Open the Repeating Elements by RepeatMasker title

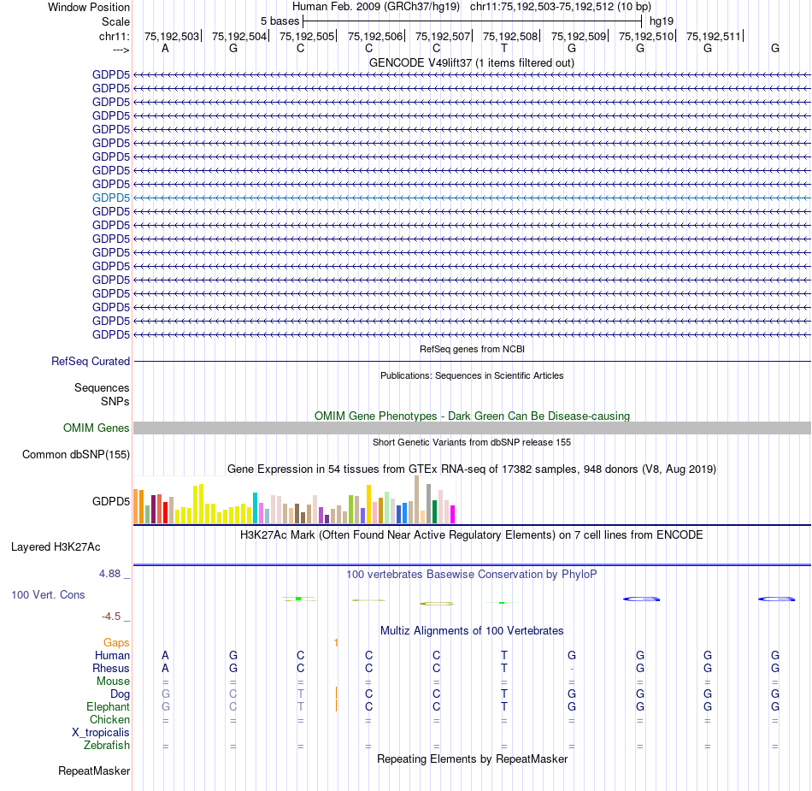pyautogui.click(x=472, y=759)
